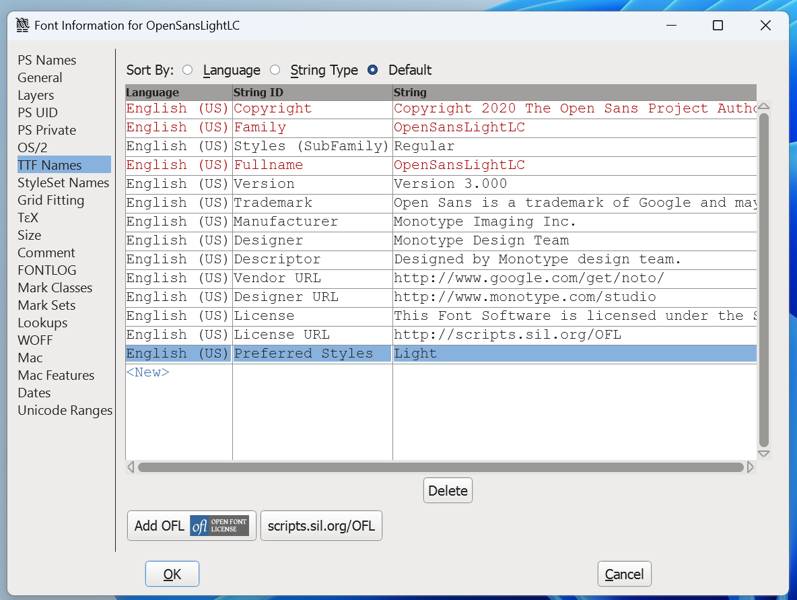Click the Cancel button

pos(624,574)
